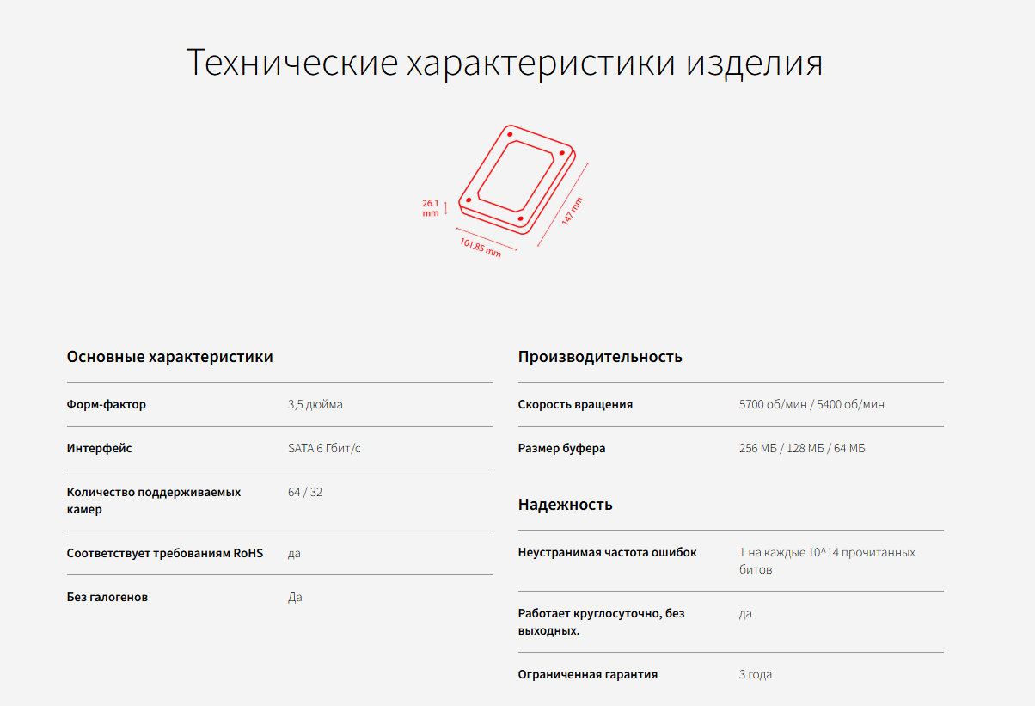Select the Производительность section heading
Viewport: 1035px width, 706px height.
coord(600,356)
